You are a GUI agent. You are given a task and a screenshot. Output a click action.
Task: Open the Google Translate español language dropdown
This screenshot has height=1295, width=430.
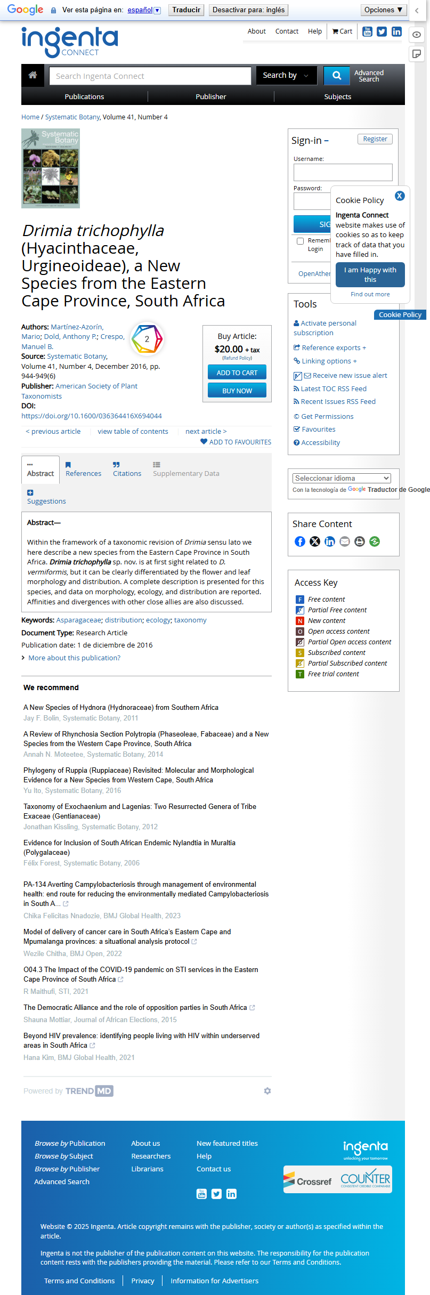pos(144,10)
